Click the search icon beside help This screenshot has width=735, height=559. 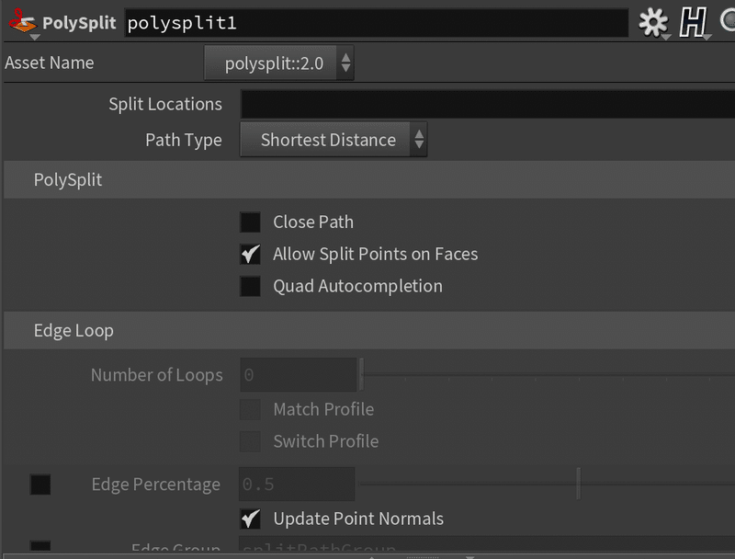[x=728, y=23]
